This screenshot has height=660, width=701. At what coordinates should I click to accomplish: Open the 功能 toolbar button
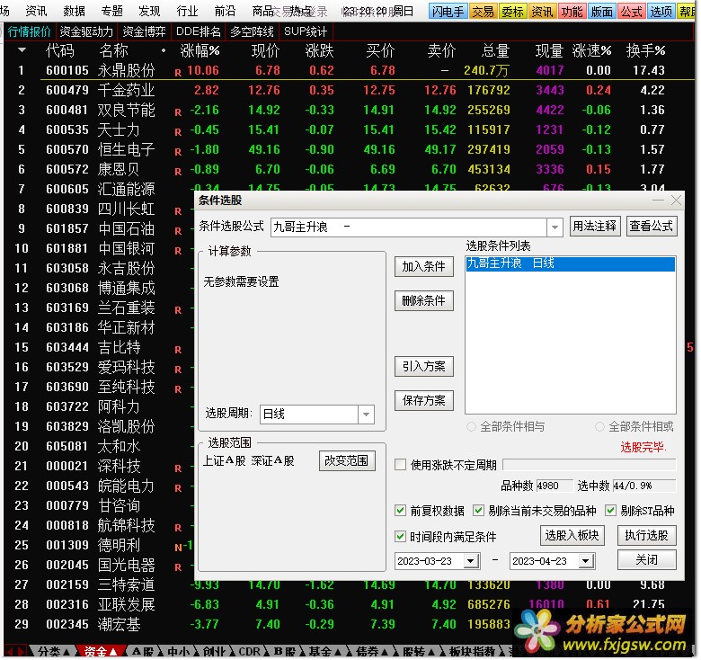(572, 11)
